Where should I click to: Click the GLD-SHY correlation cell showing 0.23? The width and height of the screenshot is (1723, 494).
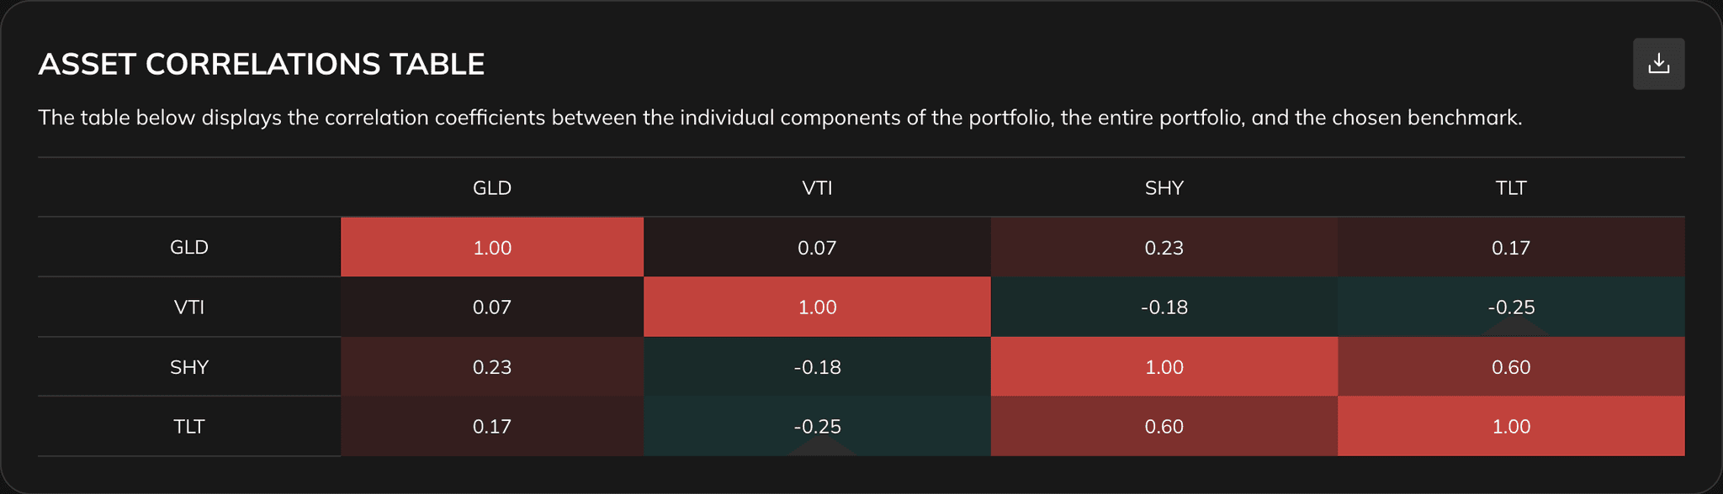pyautogui.click(x=1163, y=247)
